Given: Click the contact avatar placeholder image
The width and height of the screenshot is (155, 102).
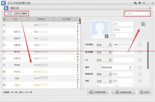Looking at the screenshot, I should [x=100, y=30].
